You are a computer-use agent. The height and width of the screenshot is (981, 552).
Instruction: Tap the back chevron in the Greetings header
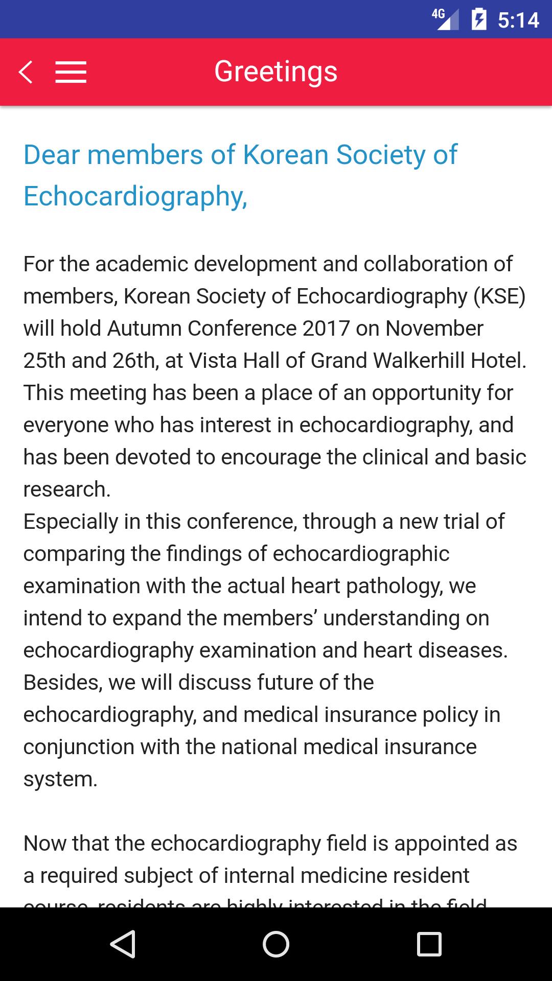(26, 72)
